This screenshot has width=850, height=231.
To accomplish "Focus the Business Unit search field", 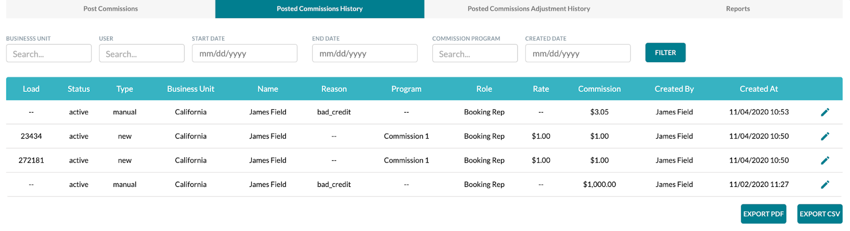I will 49,54.
